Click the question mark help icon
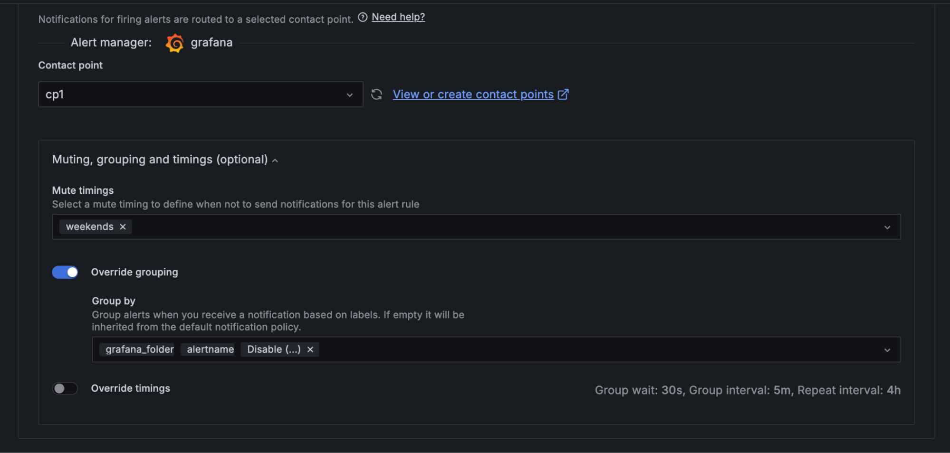The width and height of the screenshot is (950, 453). click(x=363, y=18)
